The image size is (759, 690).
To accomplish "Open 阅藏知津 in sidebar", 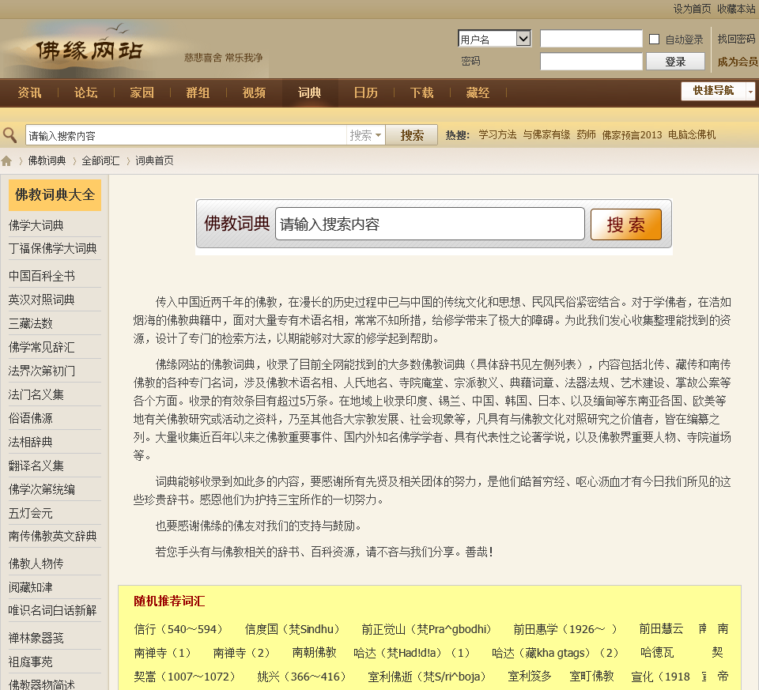I will tap(31, 587).
